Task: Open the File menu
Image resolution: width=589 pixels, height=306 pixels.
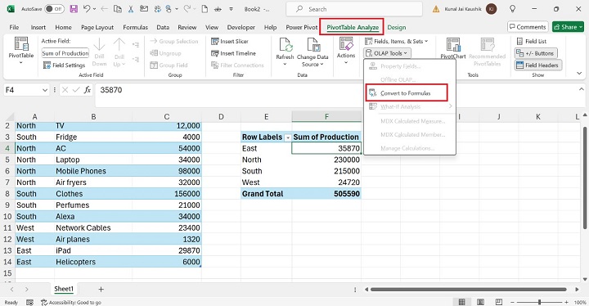Action: pos(14,27)
